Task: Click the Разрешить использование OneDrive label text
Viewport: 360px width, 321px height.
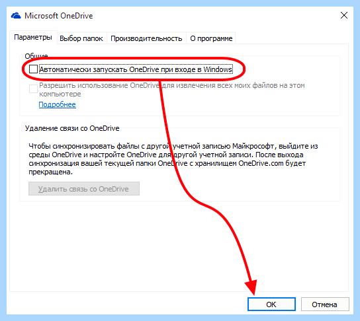Action: (172, 89)
